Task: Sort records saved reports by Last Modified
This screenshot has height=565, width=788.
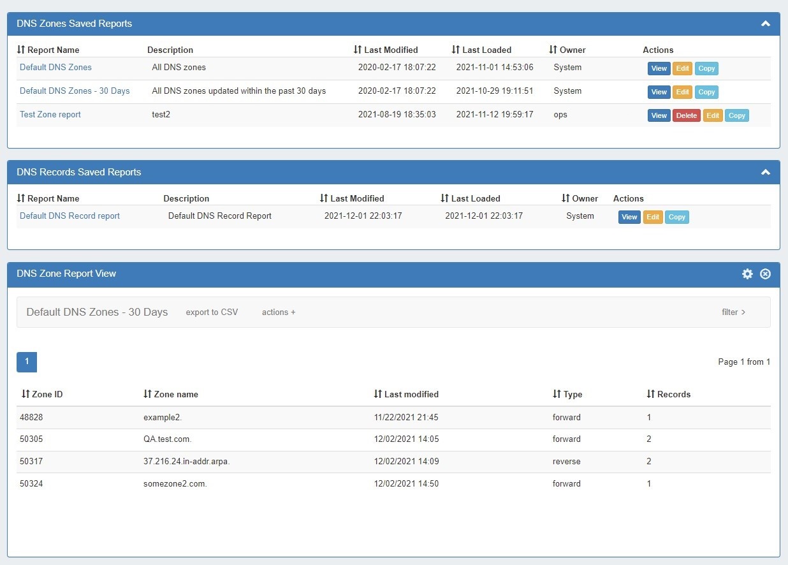Action: coord(352,198)
